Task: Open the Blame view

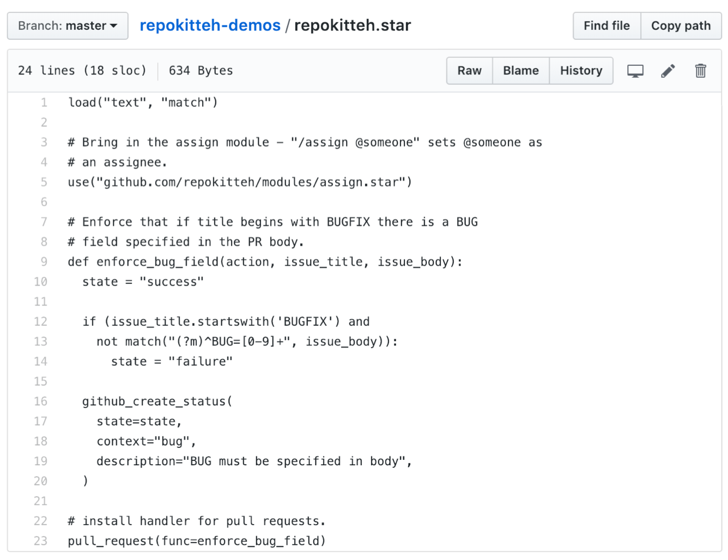Action: click(520, 71)
